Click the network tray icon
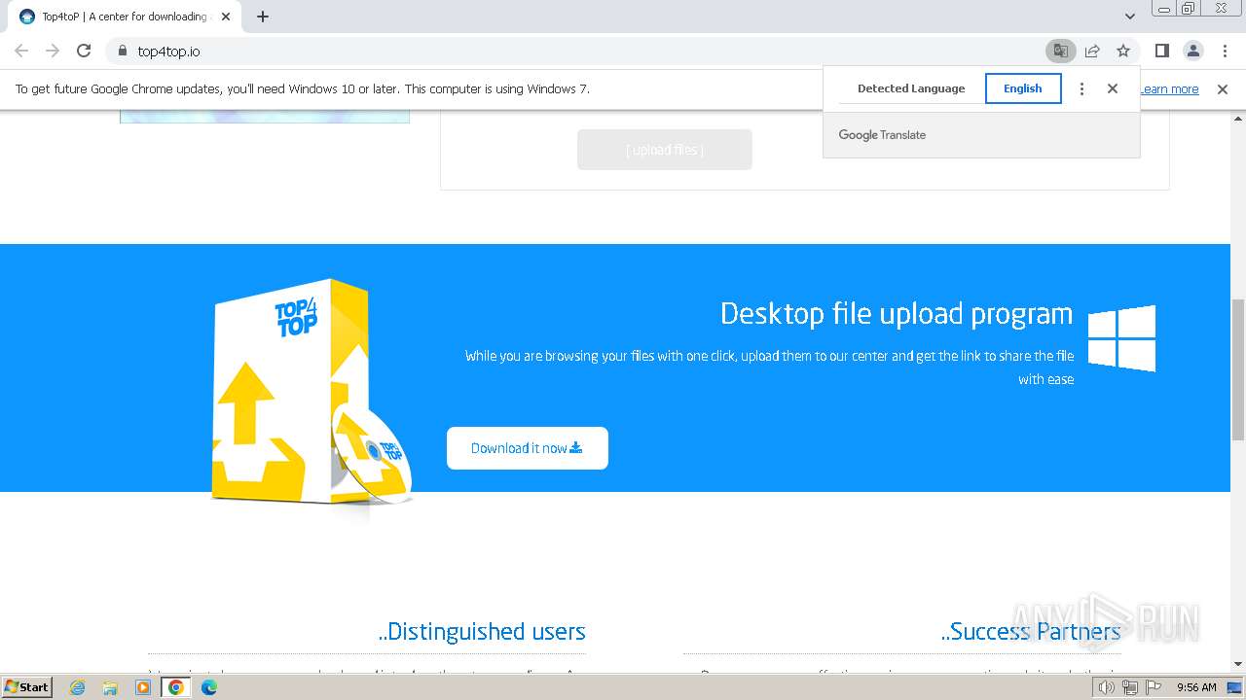Image resolution: width=1246 pixels, height=700 pixels. tap(1129, 687)
